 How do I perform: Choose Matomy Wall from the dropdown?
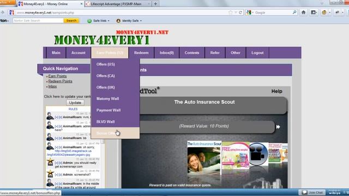point(115,99)
